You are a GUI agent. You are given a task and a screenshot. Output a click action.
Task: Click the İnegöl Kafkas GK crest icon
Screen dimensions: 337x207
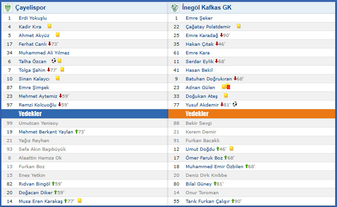tap(175, 8)
